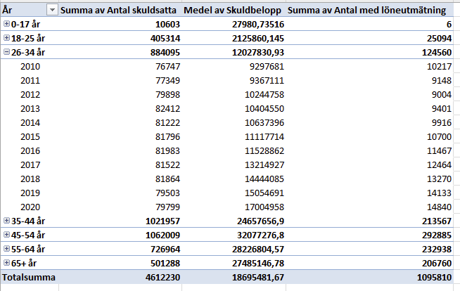This screenshot has width=460, height=291.
Task: Select the 2015 row label
Action: pyautogui.click(x=30, y=137)
